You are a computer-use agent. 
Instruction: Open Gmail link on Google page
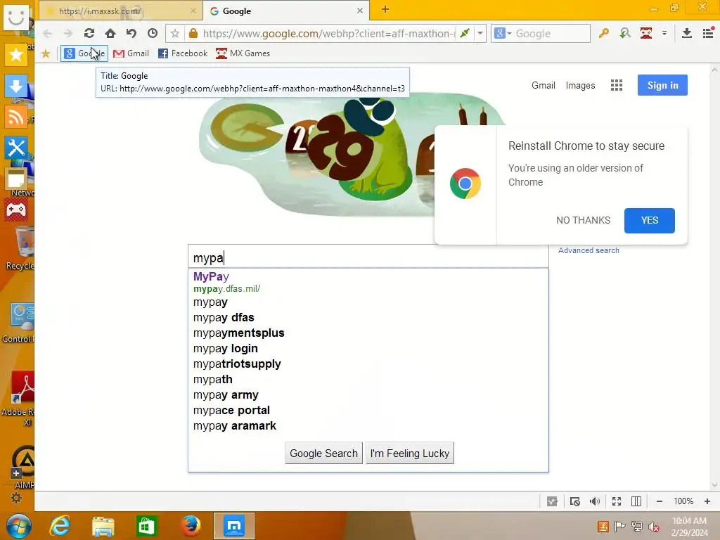click(x=544, y=85)
